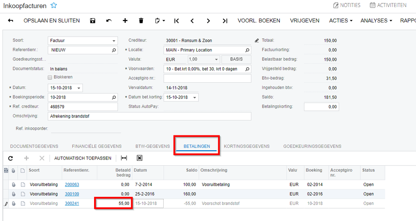Refresh the payments grid

[10, 158]
